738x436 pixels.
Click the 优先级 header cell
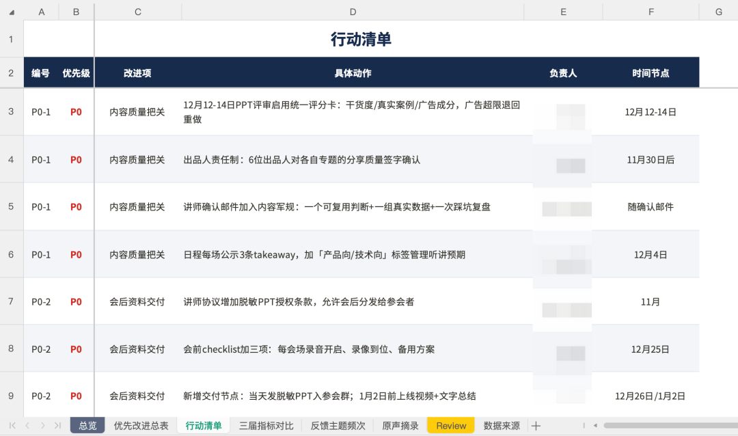pyautogui.click(x=77, y=73)
